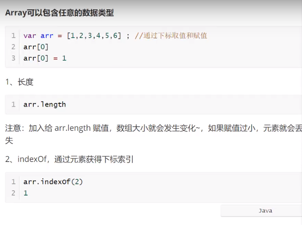
Task: Click line number 2 in the indexOf block
Action: click(13, 193)
